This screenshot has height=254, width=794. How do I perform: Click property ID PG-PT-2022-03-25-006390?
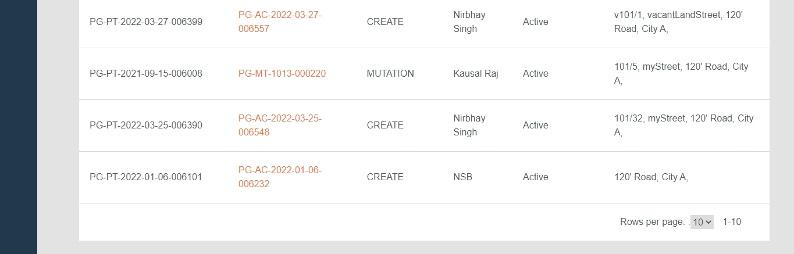pyautogui.click(x=146, y=125)
